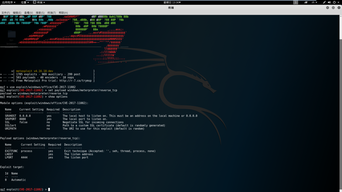Screen dimensions: 342x192
Task: Open the 编辑(E) menu
Action: coord(17,13)
